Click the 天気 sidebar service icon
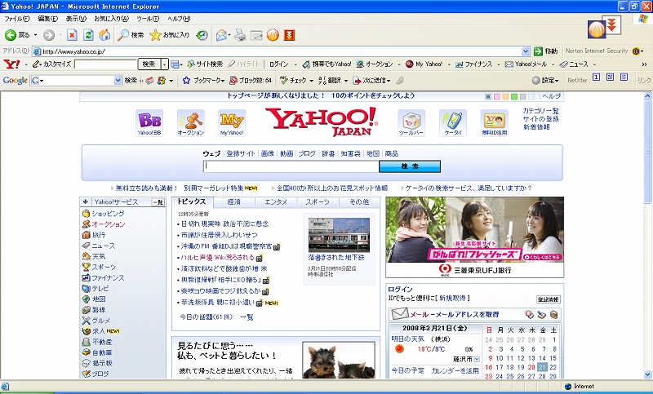Image resolution: width=653 pixels, height=394 pixels. click(87, 256)
